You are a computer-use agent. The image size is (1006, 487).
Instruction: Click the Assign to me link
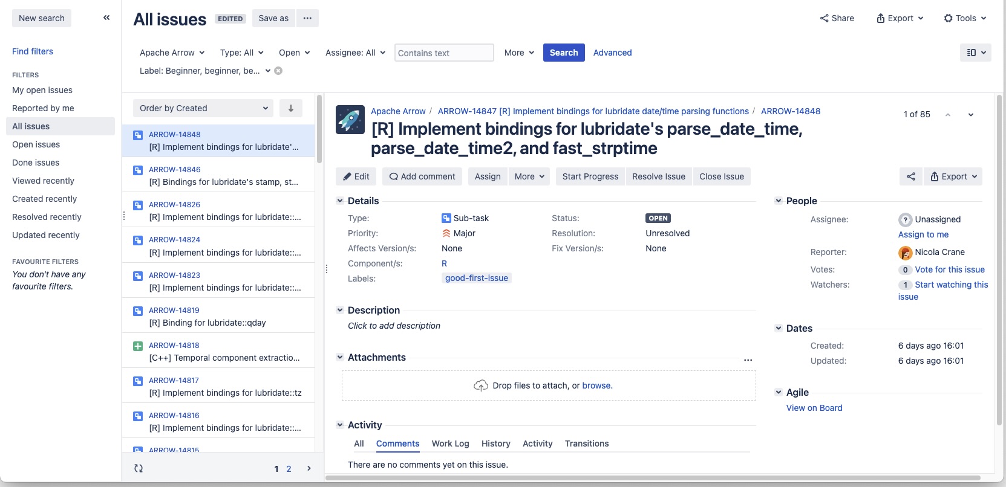pyautogui.click(x=923, y=234)
